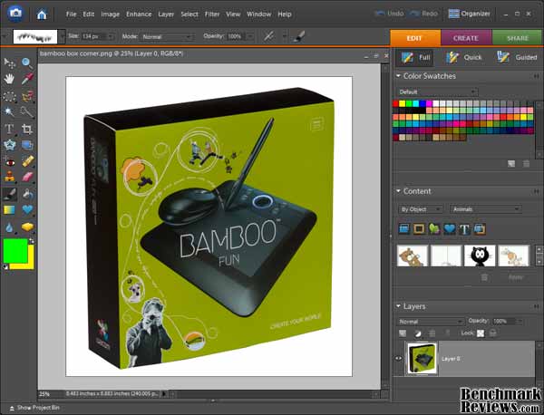The height and width of the screenshot is (415, 544).
Task: Open the Enhance menu
Action: (x=139, y=14)
